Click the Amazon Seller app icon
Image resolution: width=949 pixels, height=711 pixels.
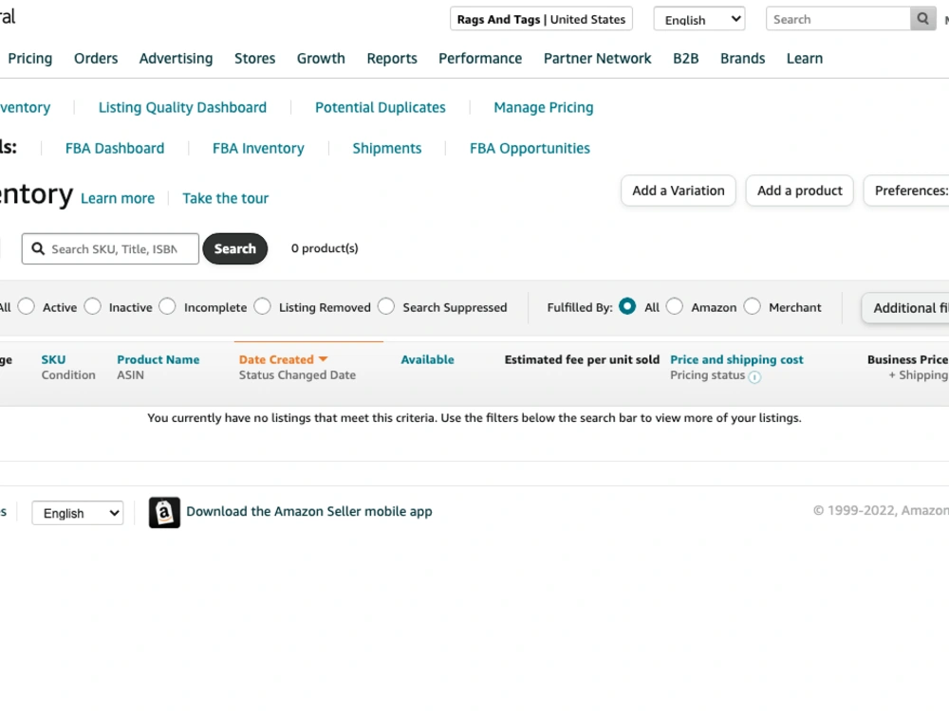coord(164,513)
